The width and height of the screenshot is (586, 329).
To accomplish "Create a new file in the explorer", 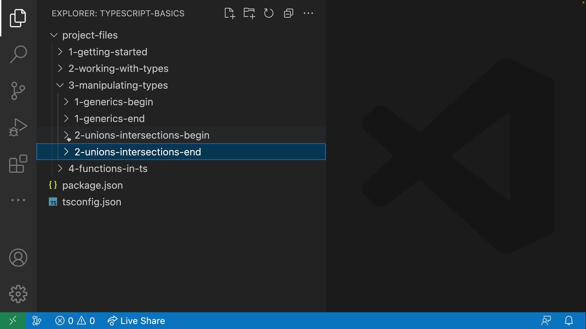I will pos(229,13).
